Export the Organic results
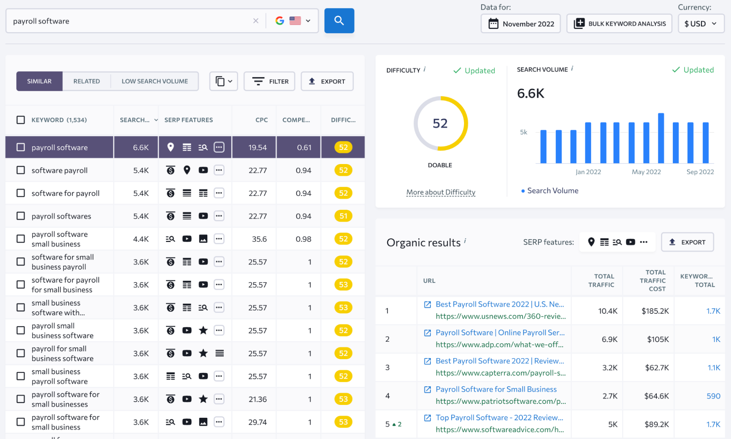Viewport: 731px width, 439px height. coord(687,242)
